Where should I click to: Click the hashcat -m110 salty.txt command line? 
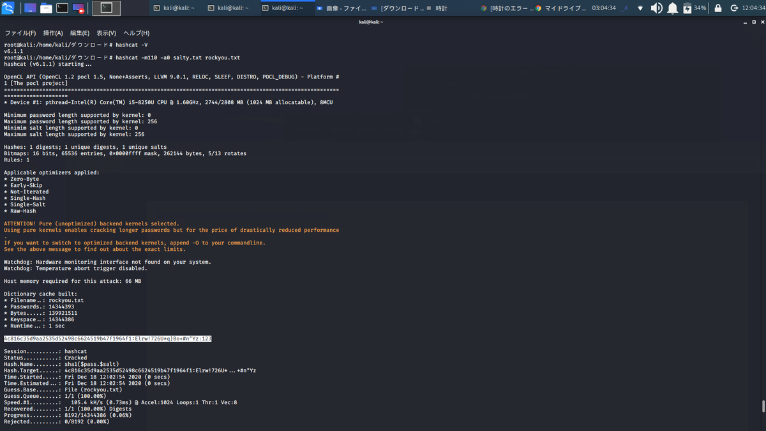coord(122,57)
